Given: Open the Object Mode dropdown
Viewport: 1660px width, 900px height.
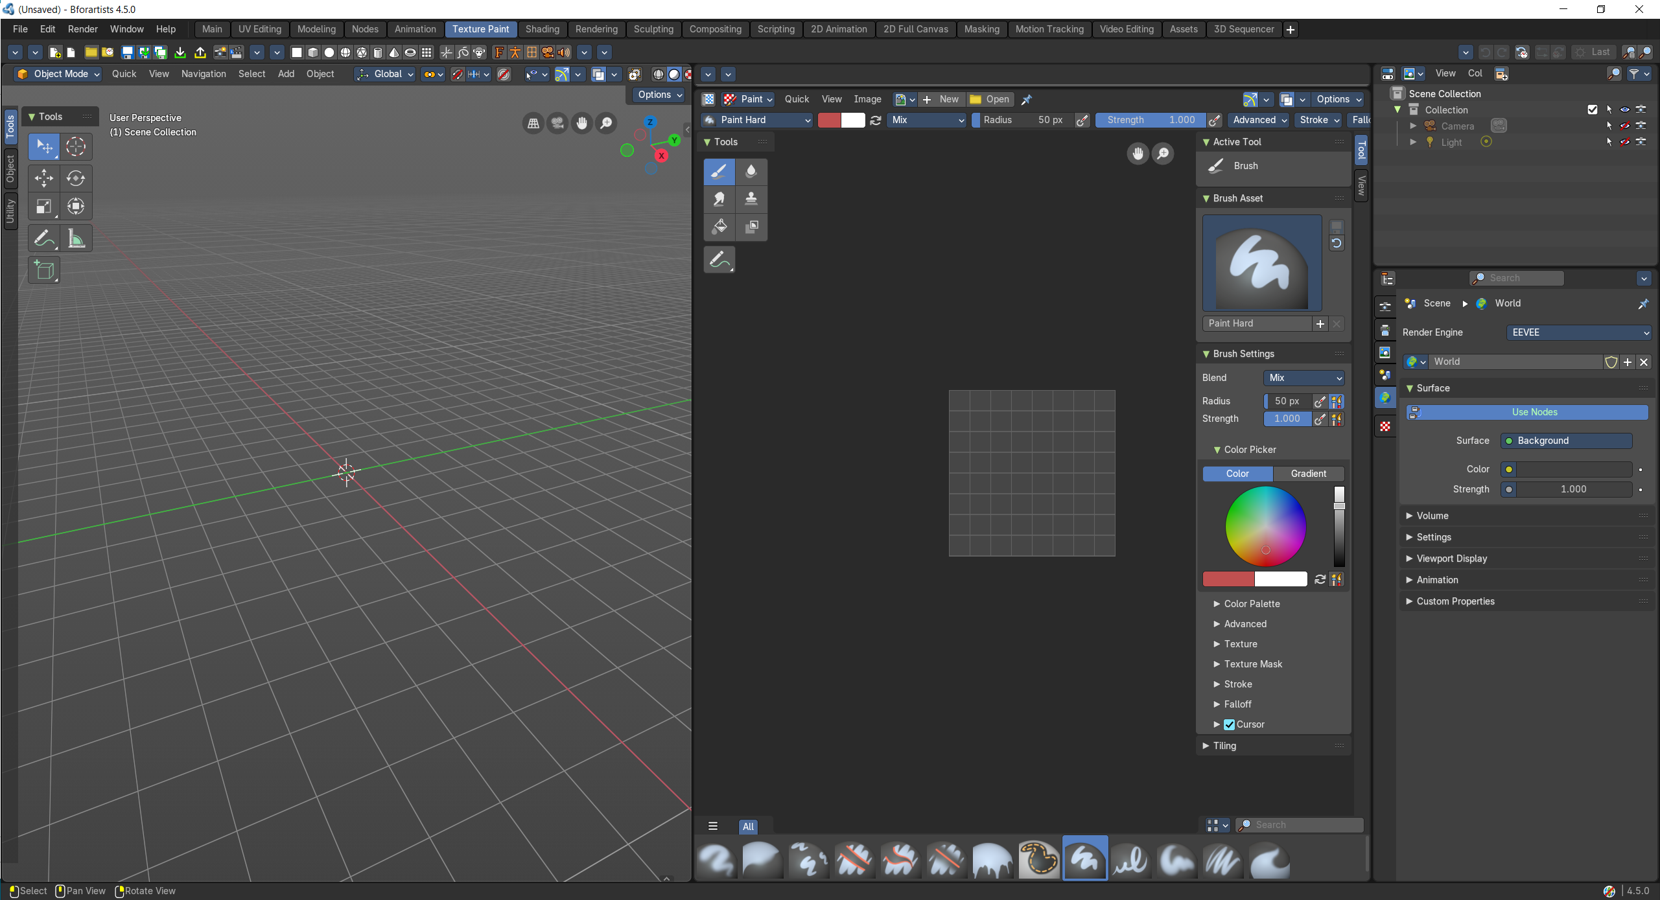Looking at the screenshot, I should (x=58, y=74).
